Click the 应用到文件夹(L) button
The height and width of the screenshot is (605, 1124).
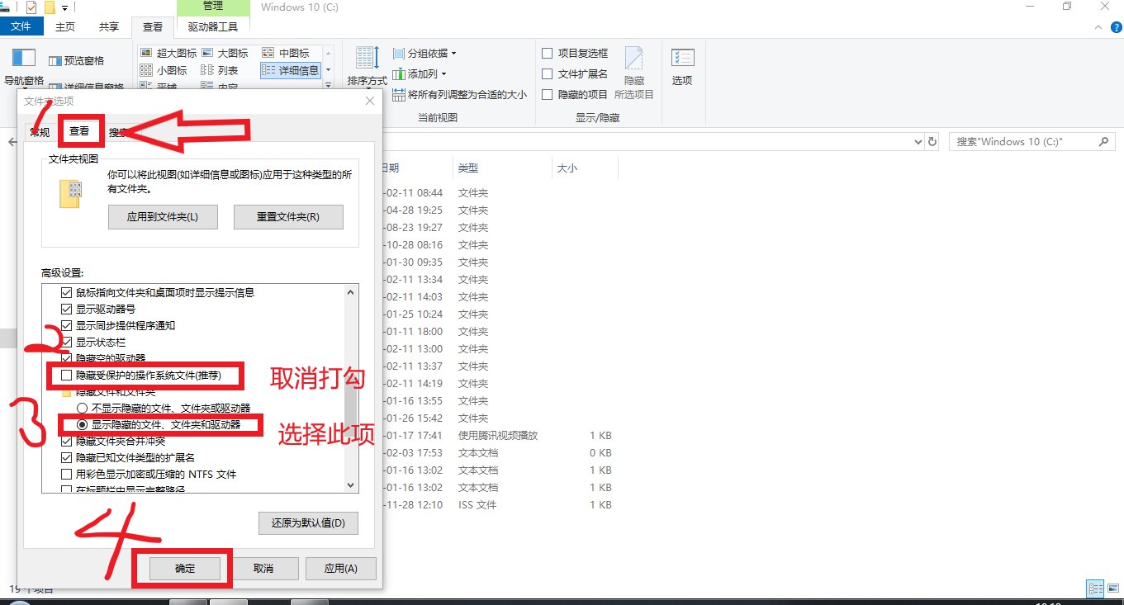(x=162, y=217)
